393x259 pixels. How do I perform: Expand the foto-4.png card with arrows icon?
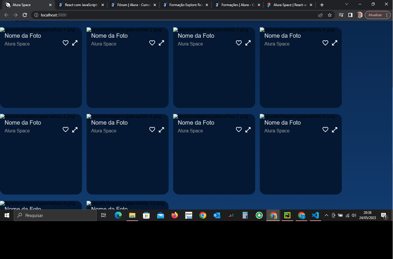(x=335, y=43)
